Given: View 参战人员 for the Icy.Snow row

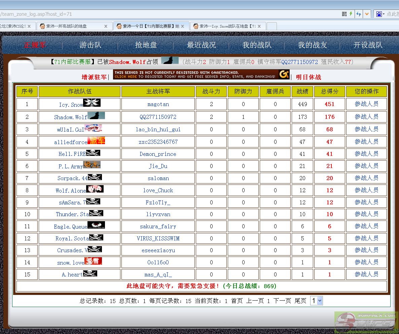Looking at the screenshot, I should (366, 104).
